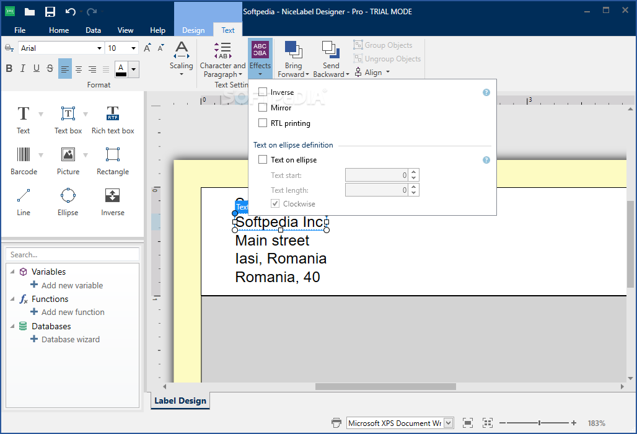Open the Help ribbon tab
The image size is (637, 434).
[x=157, y=30]
